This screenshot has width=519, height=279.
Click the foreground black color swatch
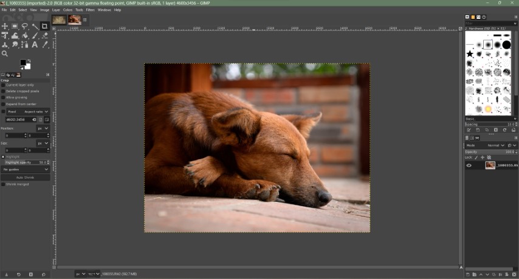pos(23,63)
